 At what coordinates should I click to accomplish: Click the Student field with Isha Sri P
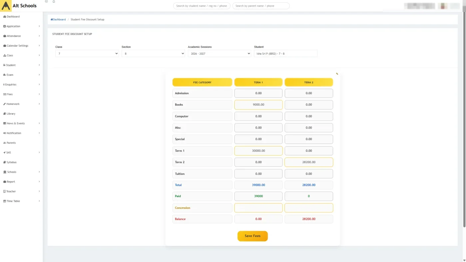click(286, 54)
